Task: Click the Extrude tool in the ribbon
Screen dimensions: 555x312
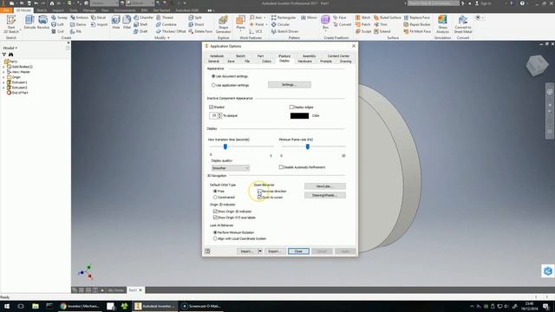Action: (29, 23)
